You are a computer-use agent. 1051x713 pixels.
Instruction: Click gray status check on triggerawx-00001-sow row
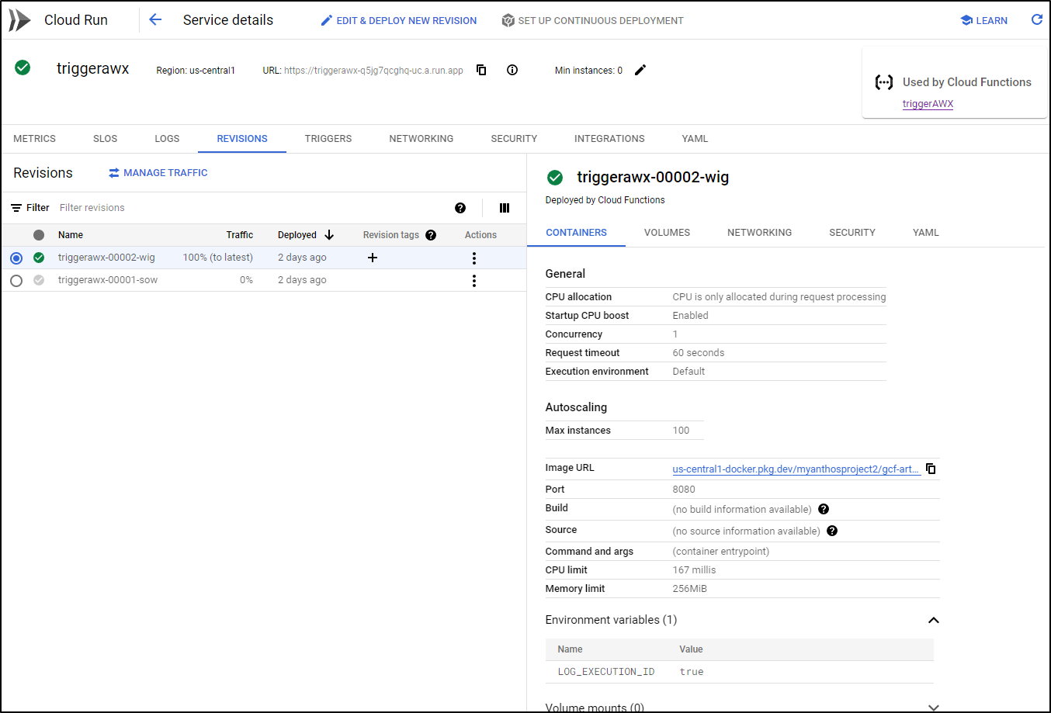tap(39, 280)
